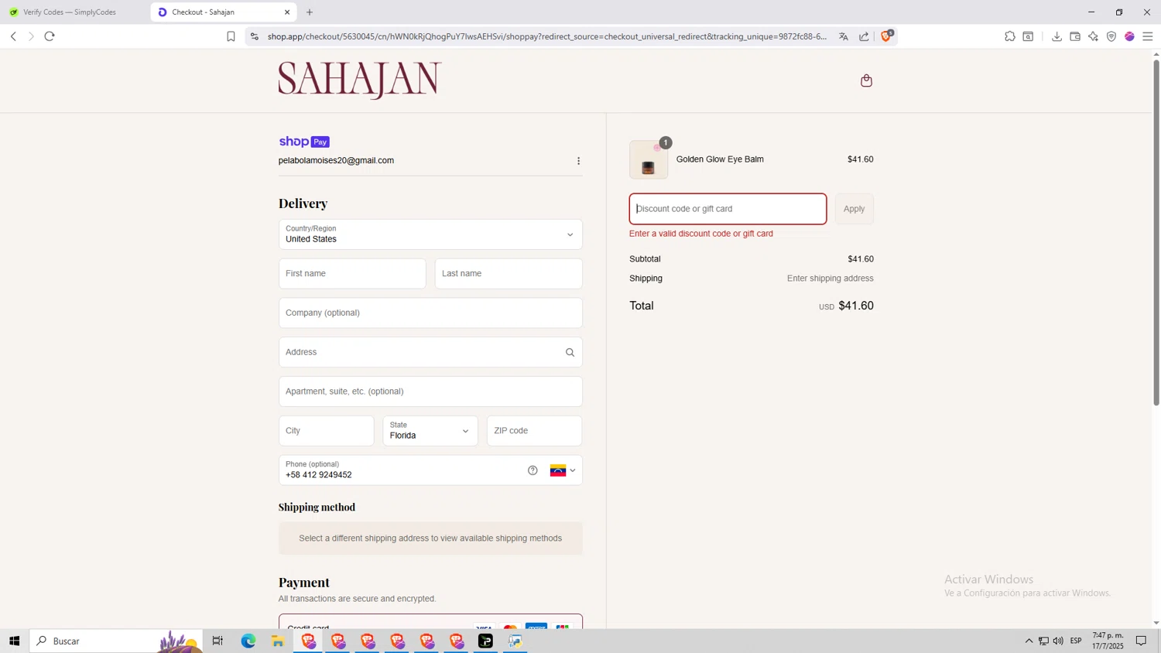
Task: Open the shopping bag cart icon
Action: [x=866, y=80]
